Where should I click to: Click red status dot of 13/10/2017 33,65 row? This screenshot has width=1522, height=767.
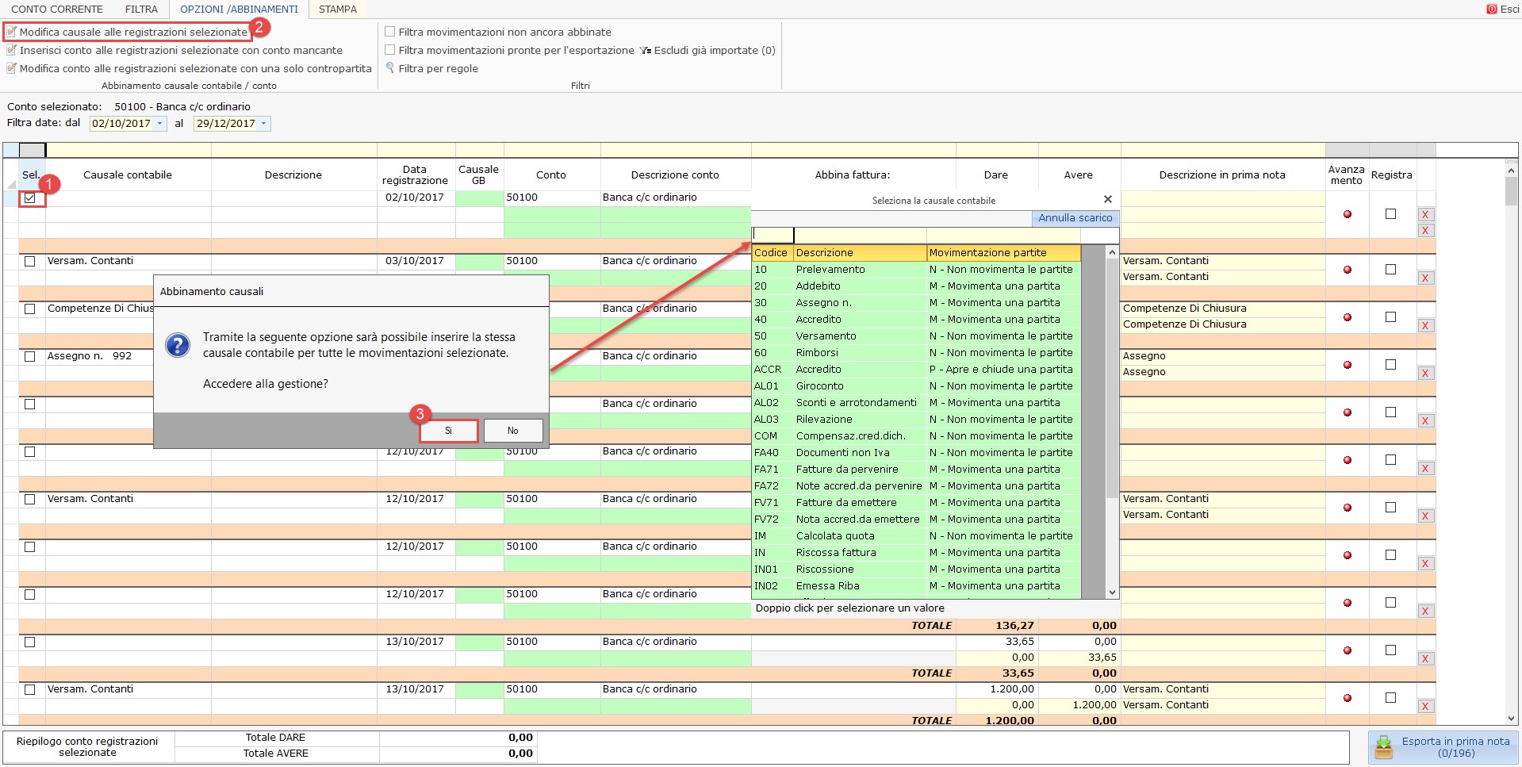[x=1347, y=650]
